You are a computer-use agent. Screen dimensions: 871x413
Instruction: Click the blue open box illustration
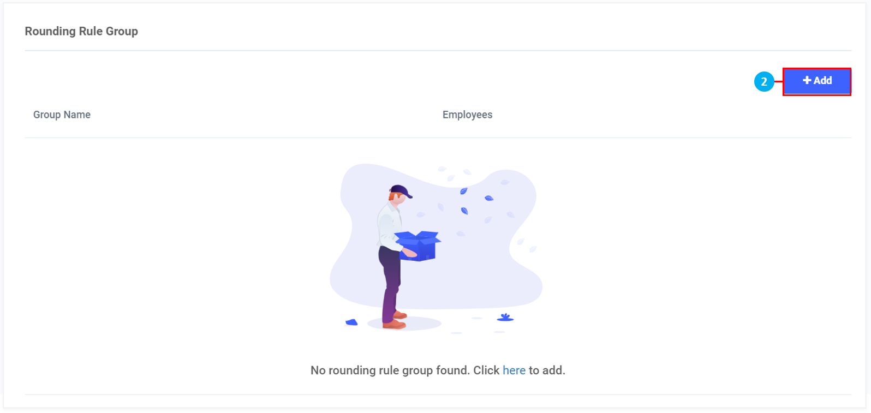tap(417, 246)
